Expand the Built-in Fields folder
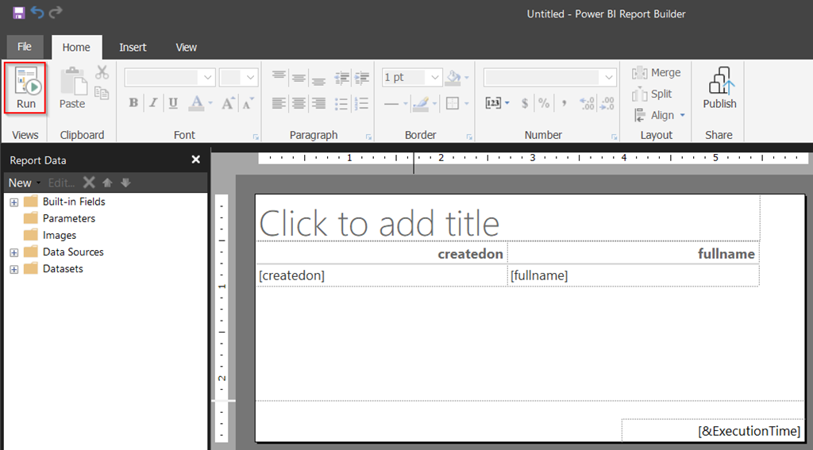The image size is (813, 450). tap(14, 202)
